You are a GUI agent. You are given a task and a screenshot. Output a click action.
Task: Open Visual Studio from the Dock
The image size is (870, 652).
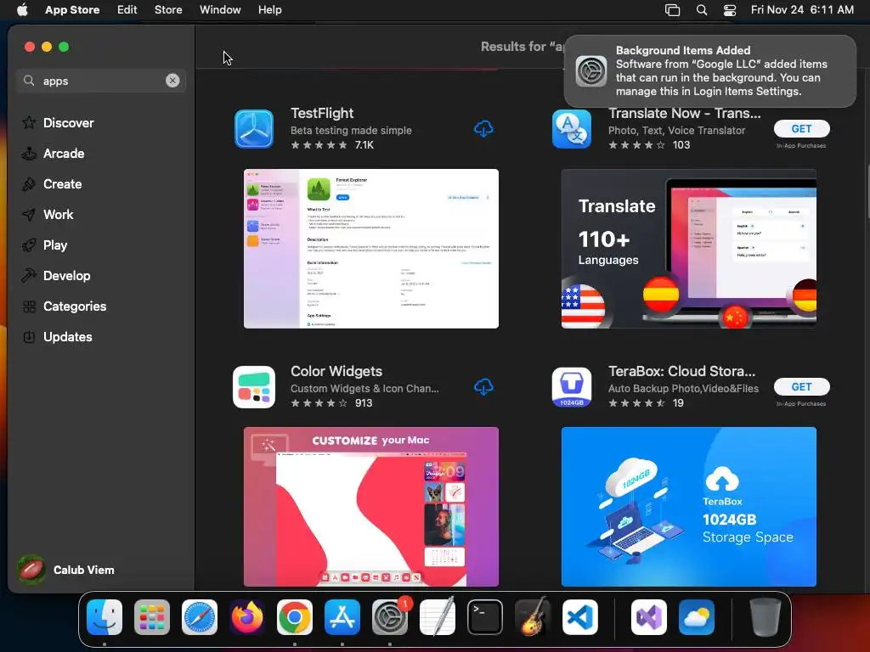648,617
